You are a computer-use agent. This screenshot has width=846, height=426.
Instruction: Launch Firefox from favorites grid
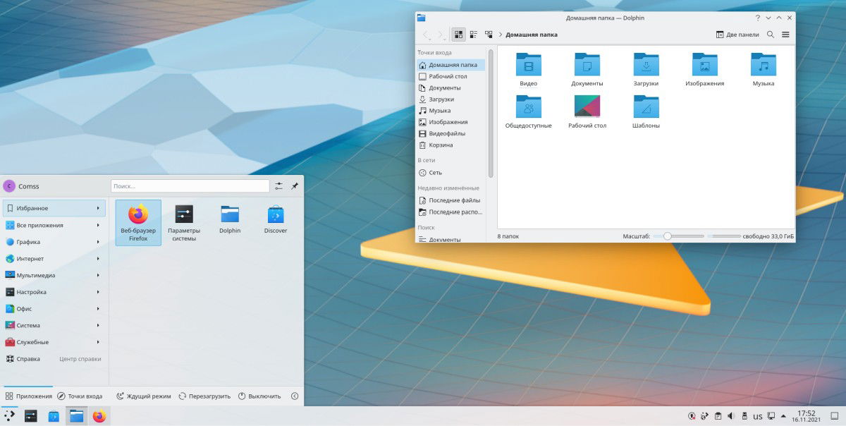pos(138,222)
